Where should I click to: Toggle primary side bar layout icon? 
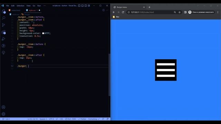pos(79,6)
